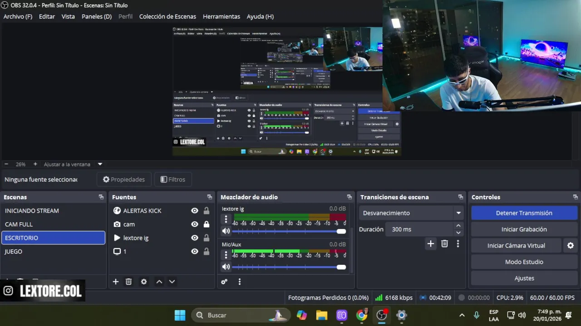Open transition properties three-dot menu
581x326 pixels.
pyautogui.click(x=458, y=244)
